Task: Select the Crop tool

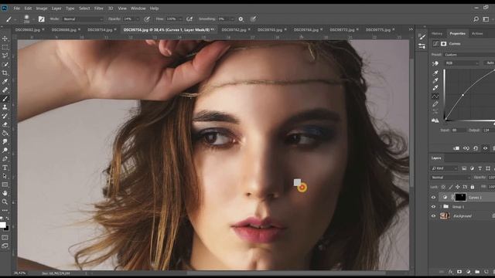Action: tap(5, 73)
